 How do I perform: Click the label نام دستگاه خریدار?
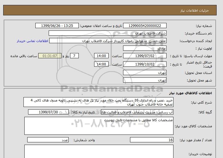click(198, 33)
